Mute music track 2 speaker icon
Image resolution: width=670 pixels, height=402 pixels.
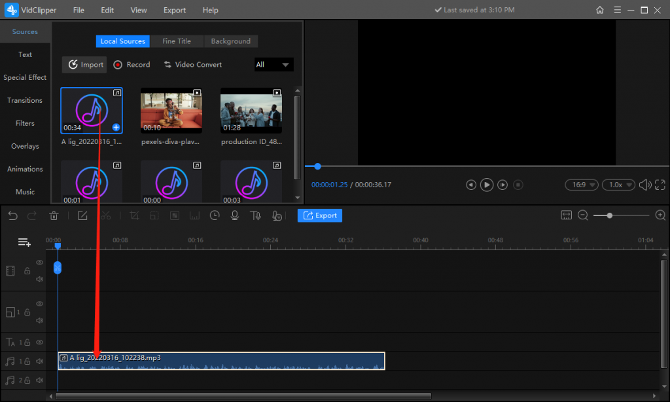39,380
